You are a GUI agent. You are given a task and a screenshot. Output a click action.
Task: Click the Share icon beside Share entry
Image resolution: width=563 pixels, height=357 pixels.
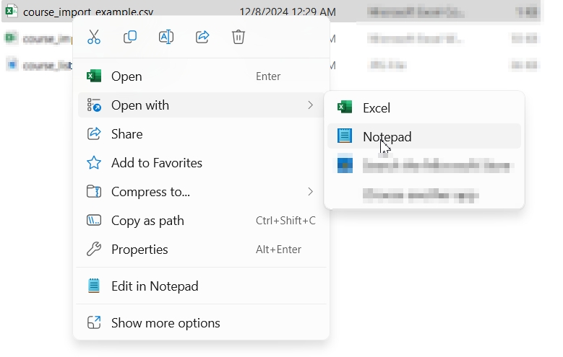(x=94, y=133)
